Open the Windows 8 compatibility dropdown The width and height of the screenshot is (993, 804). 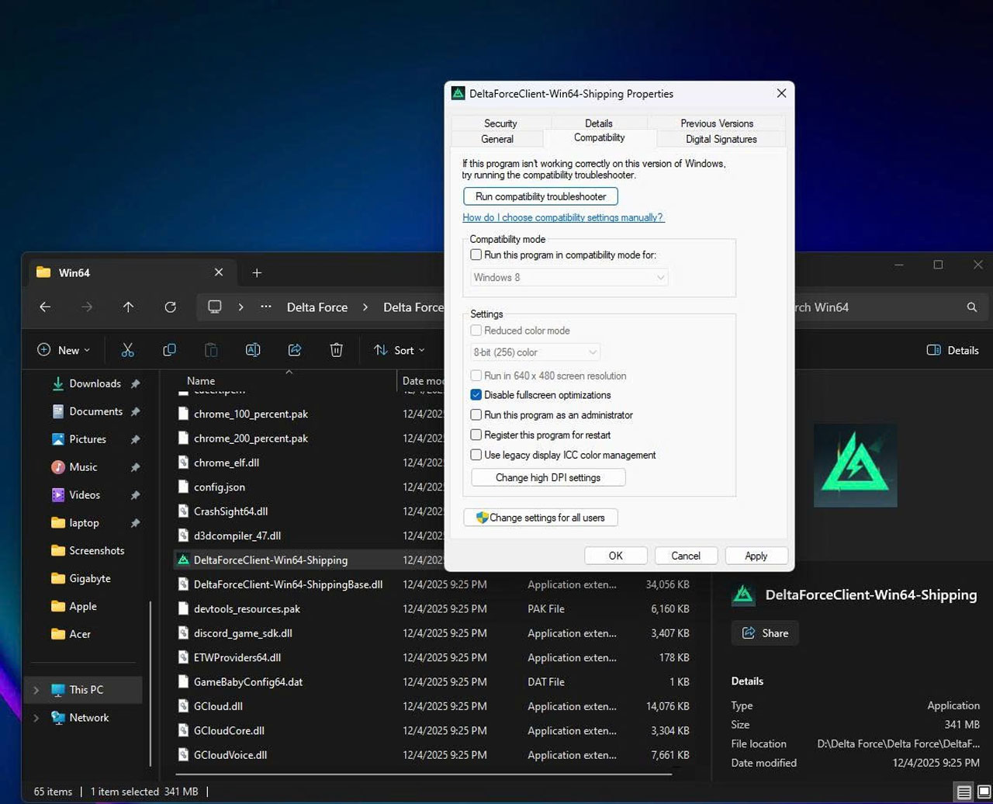569,277
